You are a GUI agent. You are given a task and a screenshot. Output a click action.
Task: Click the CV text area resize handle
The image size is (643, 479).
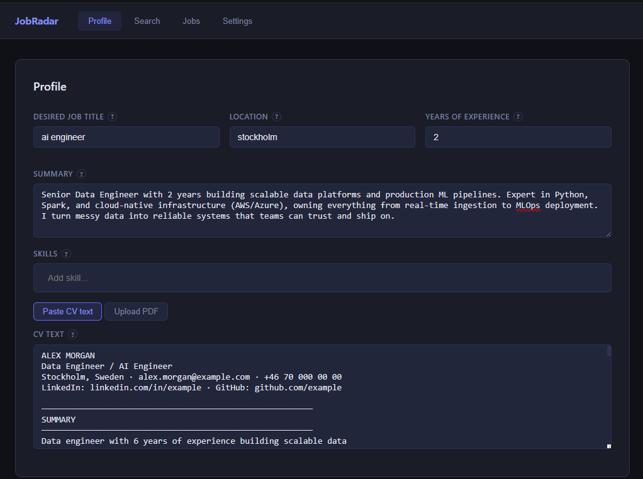(609, 446)
